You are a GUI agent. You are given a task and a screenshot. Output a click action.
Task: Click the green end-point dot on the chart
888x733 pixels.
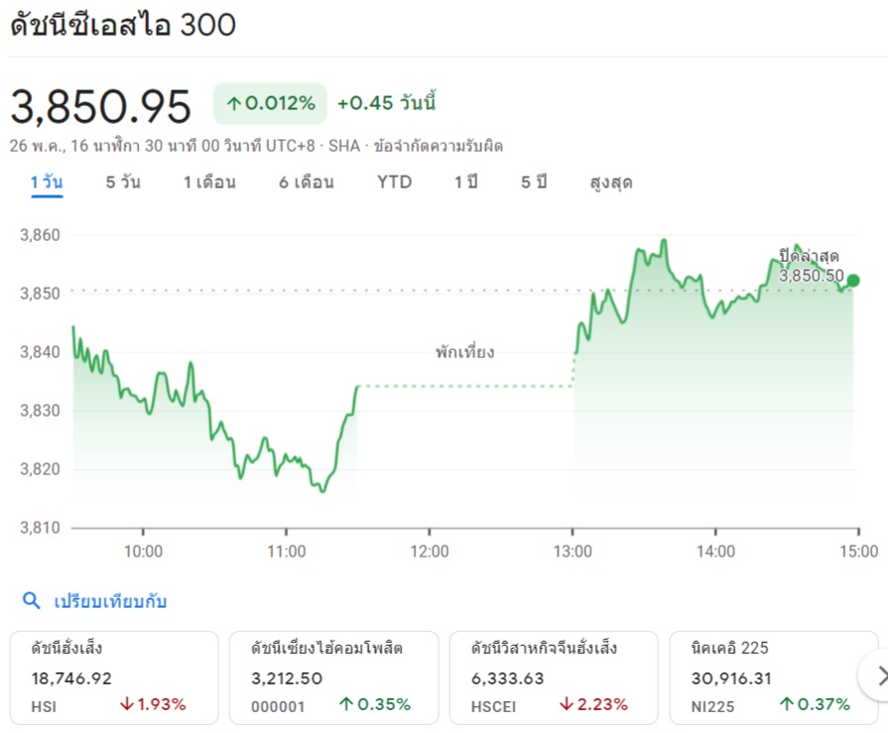(x=854, y=280)
